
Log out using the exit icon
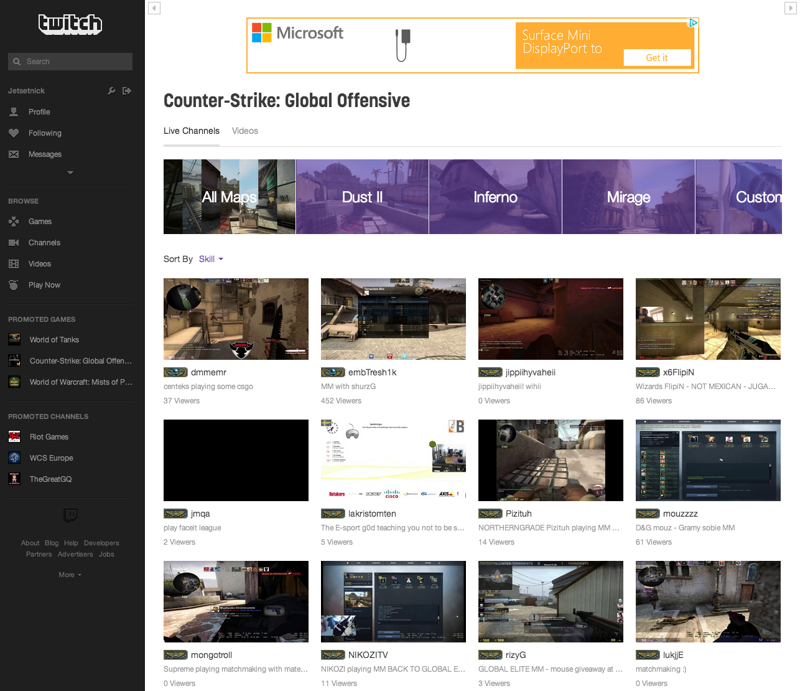[127, 90]
